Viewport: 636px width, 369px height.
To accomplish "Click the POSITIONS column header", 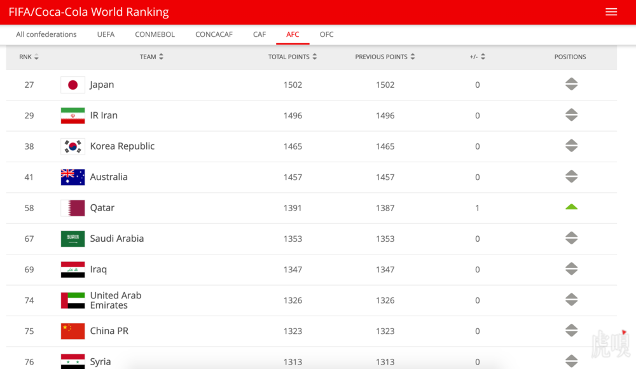I will (570, 57).
